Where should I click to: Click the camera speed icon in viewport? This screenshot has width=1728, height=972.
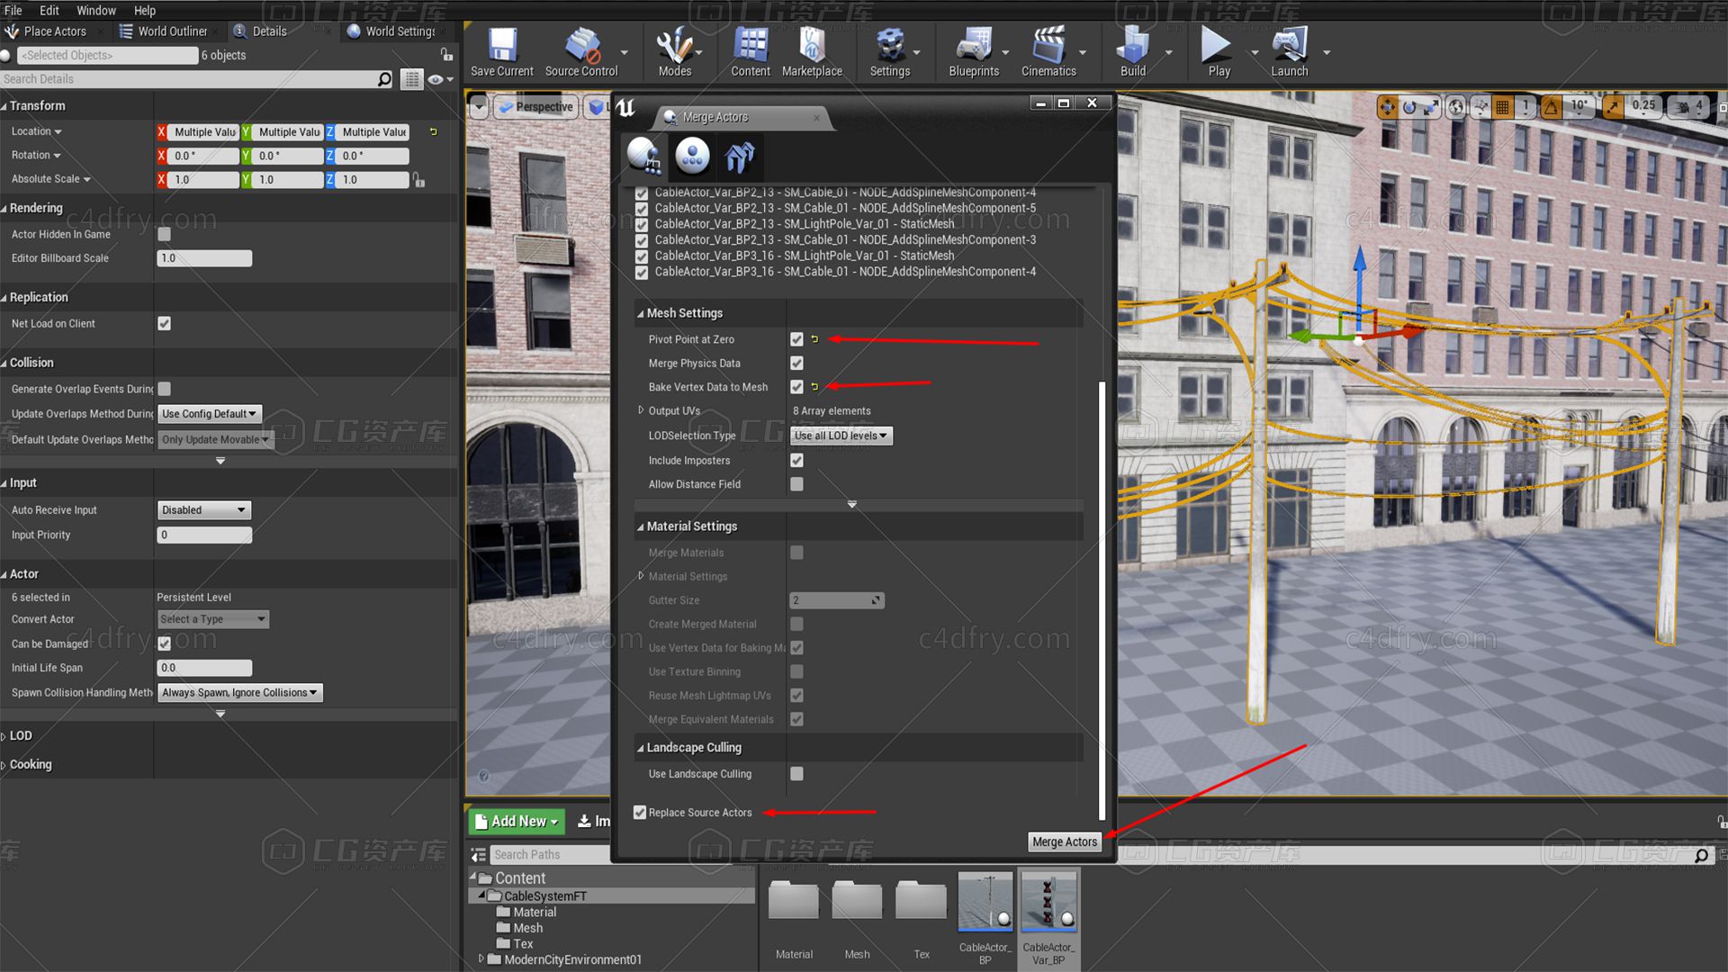pyautogui.click(x=1680, y=107)
